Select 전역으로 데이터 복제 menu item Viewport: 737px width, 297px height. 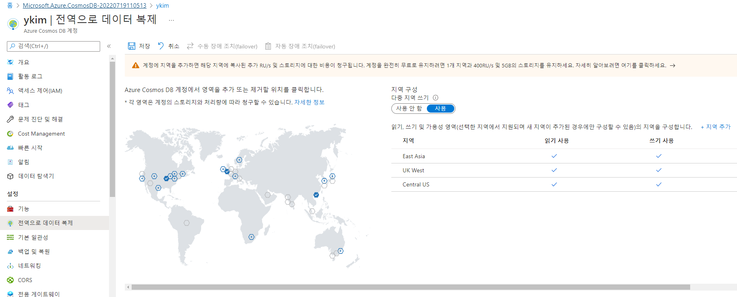pyautogui.click(x=55, y=223)
